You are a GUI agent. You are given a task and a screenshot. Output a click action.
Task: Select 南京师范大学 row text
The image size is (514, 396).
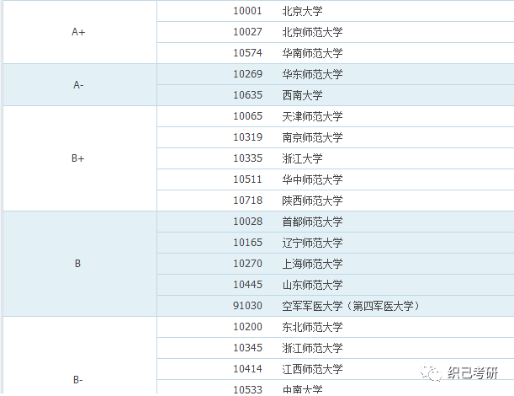click(312, 137)
